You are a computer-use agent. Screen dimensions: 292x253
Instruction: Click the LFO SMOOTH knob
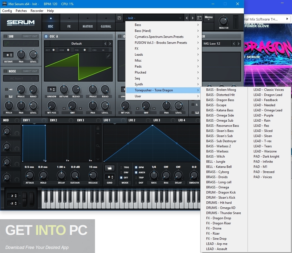[x=194, y=175]
